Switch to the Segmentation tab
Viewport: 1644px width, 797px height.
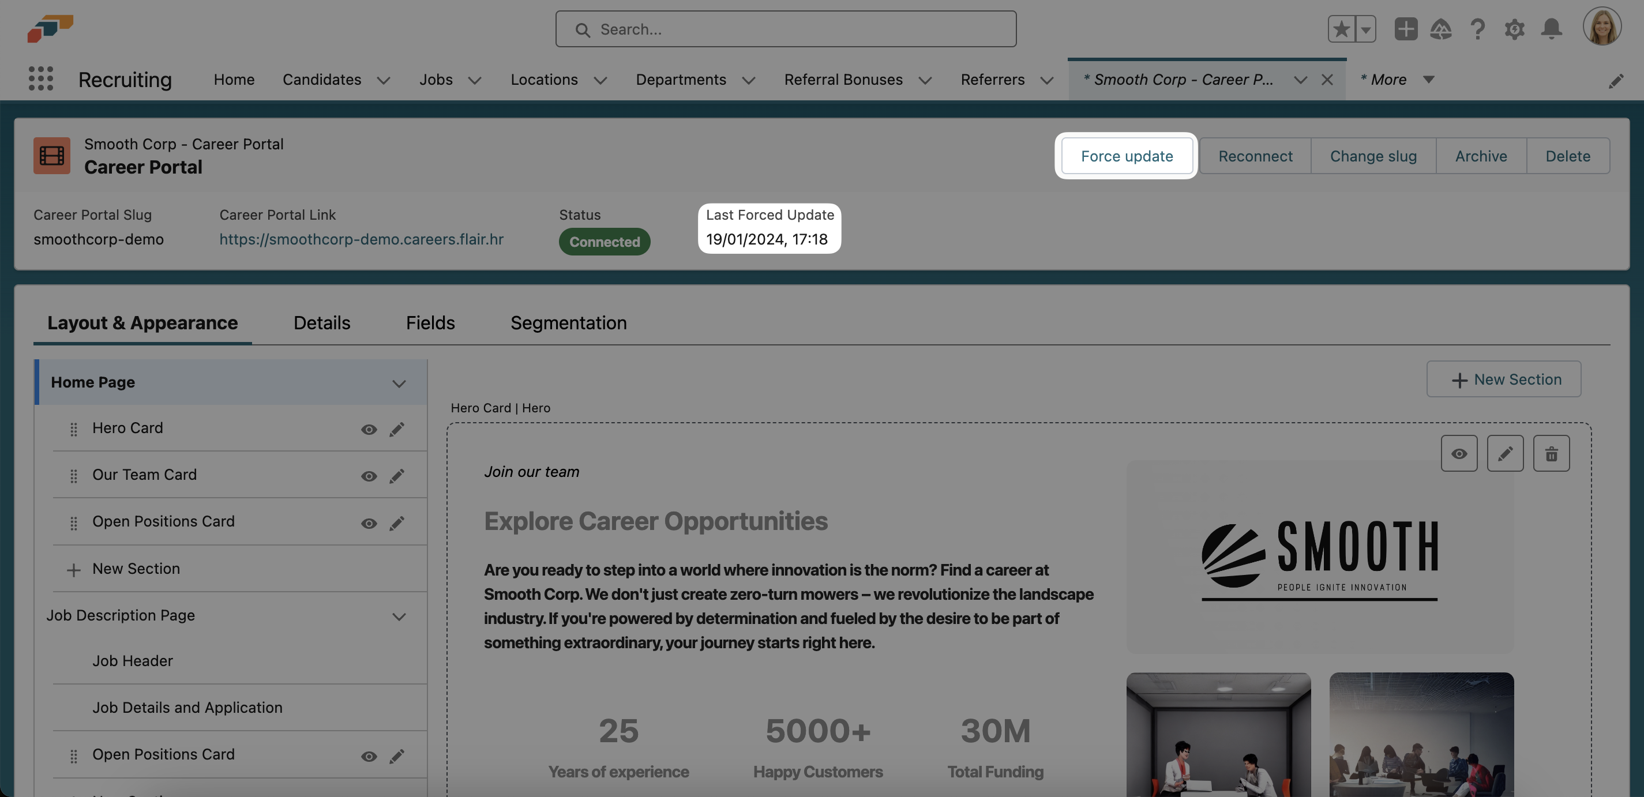568,323
